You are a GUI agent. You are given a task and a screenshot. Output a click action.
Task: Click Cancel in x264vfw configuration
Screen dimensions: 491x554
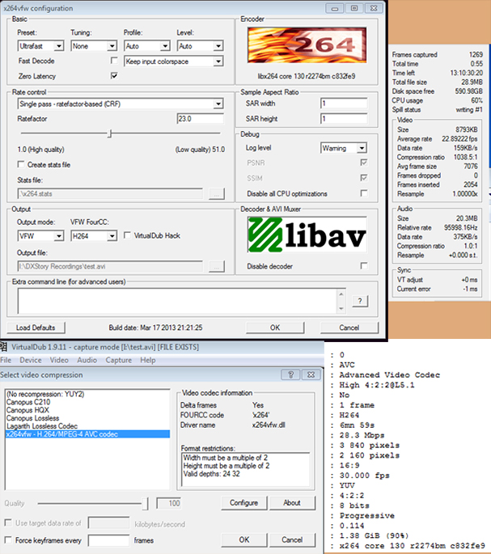[349, 328]
